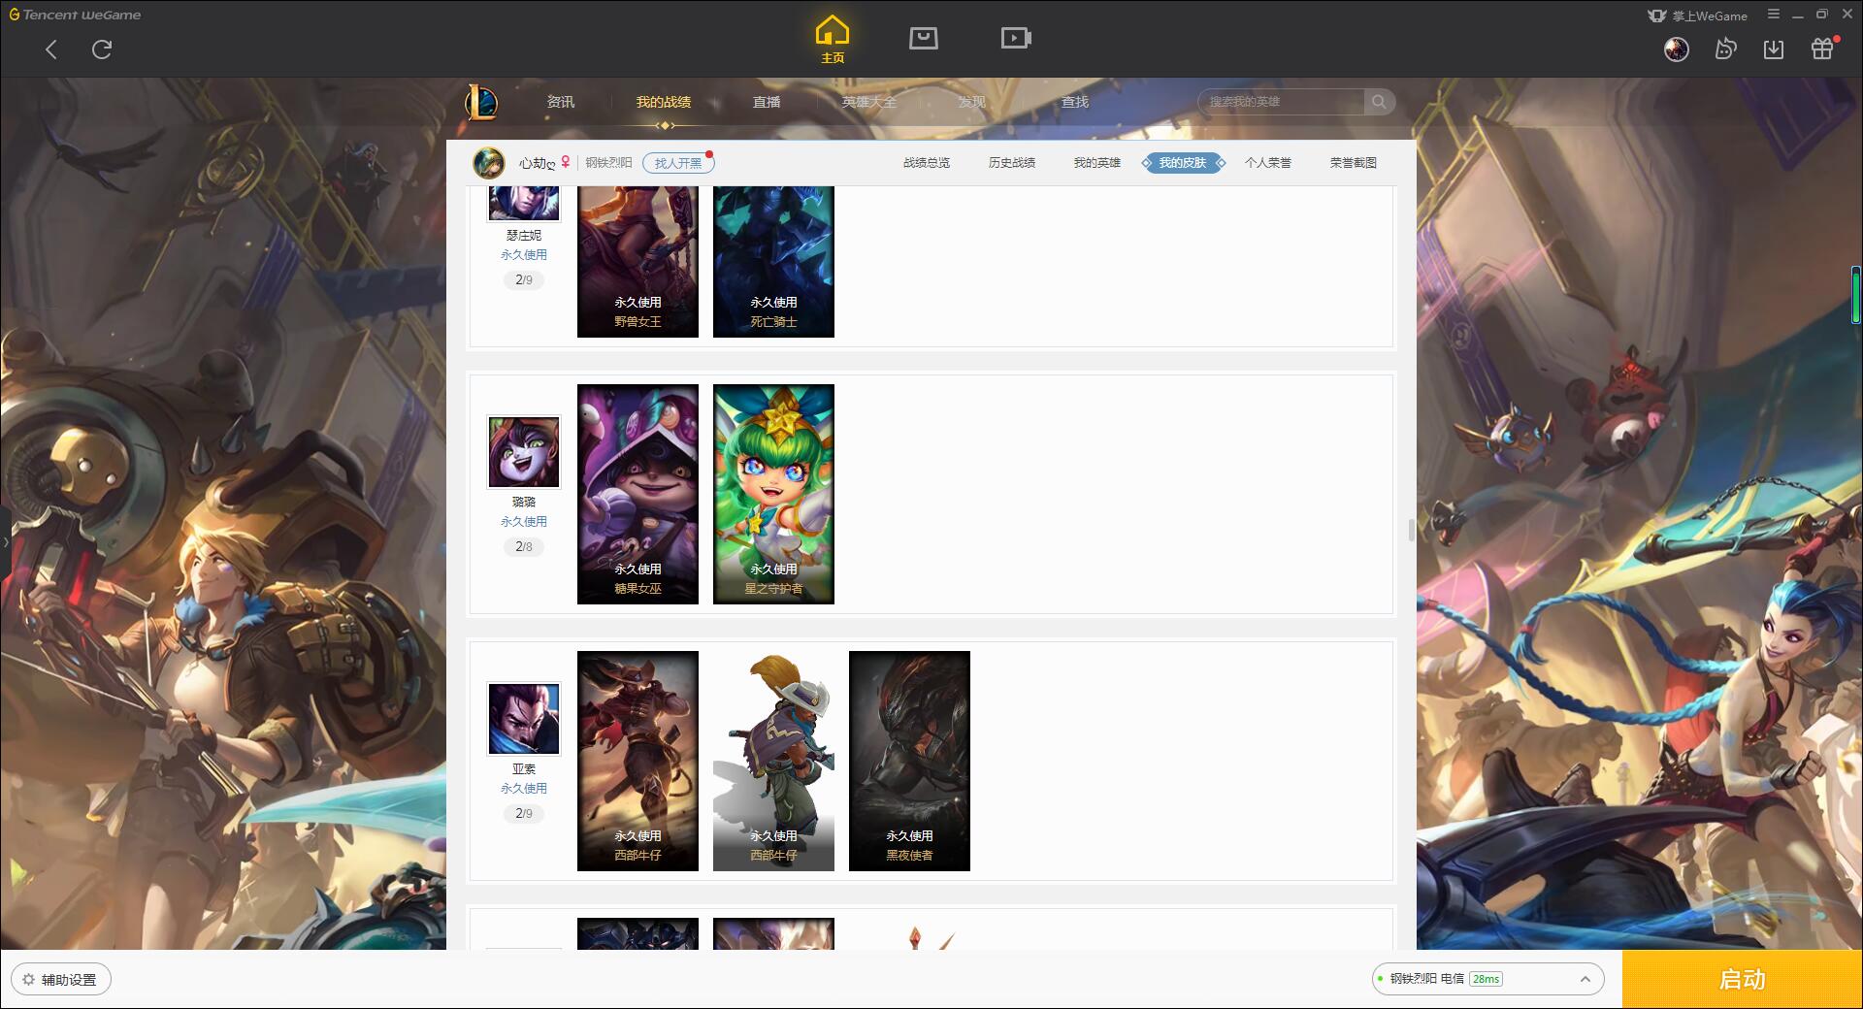Screen dimensions: 1863x1009
Task: Click the 亚索 champion portrait
Action: click(x=524, y=719)
